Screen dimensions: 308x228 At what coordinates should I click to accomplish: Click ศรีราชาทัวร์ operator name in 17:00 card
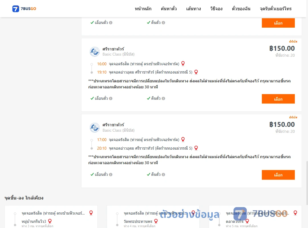tap(113, 125)
